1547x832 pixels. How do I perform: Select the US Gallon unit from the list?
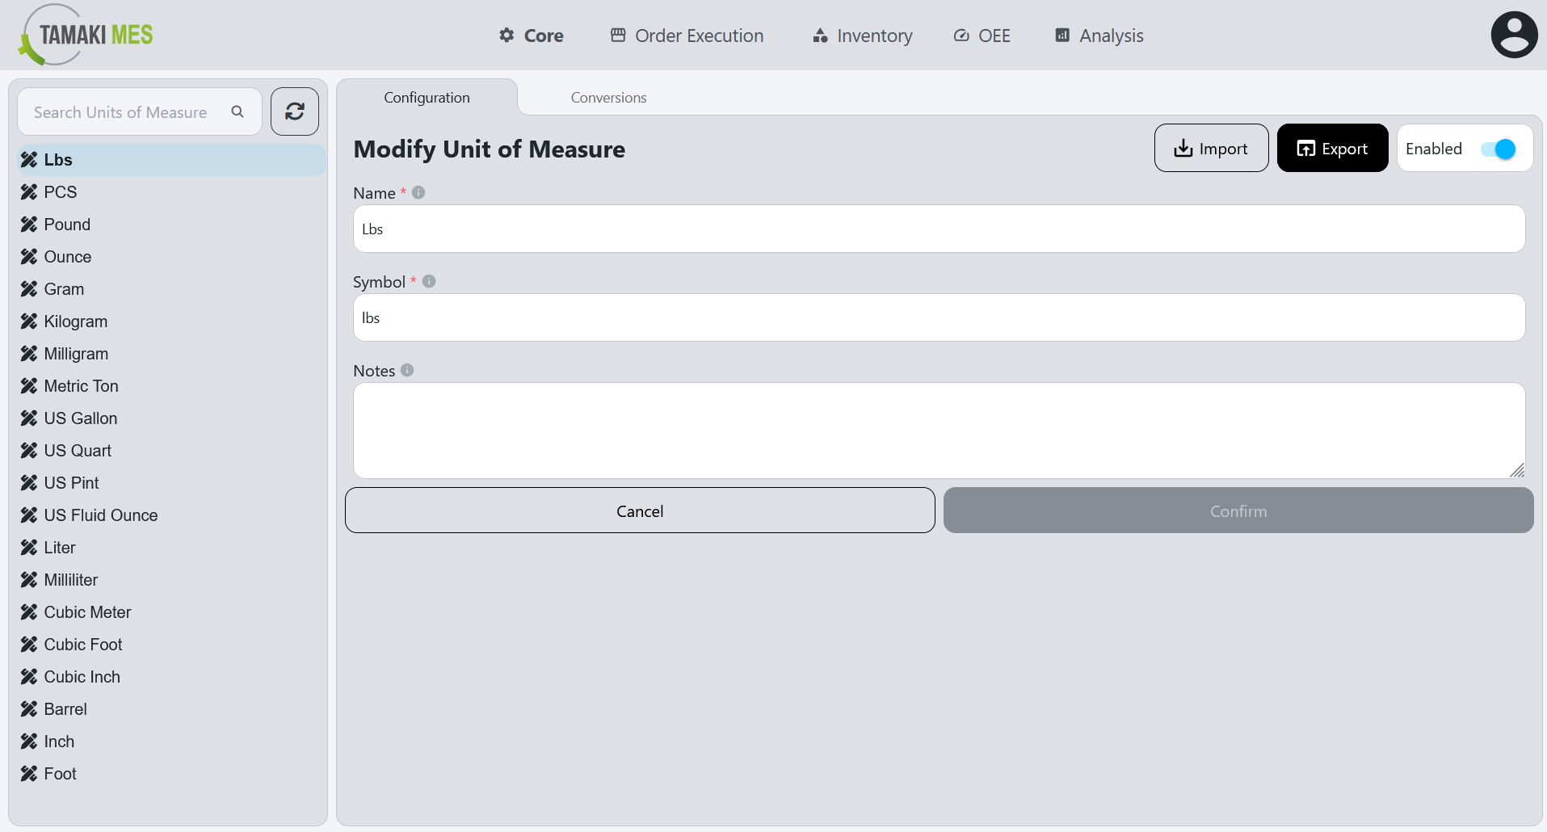pyautogui.click(x=81, y=418)
